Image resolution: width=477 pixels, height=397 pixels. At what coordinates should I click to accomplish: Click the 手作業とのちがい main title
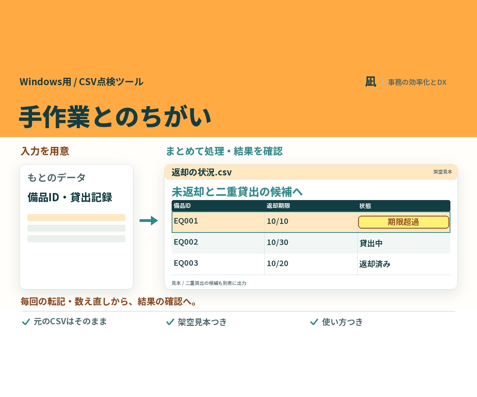(x=115, y=117)
